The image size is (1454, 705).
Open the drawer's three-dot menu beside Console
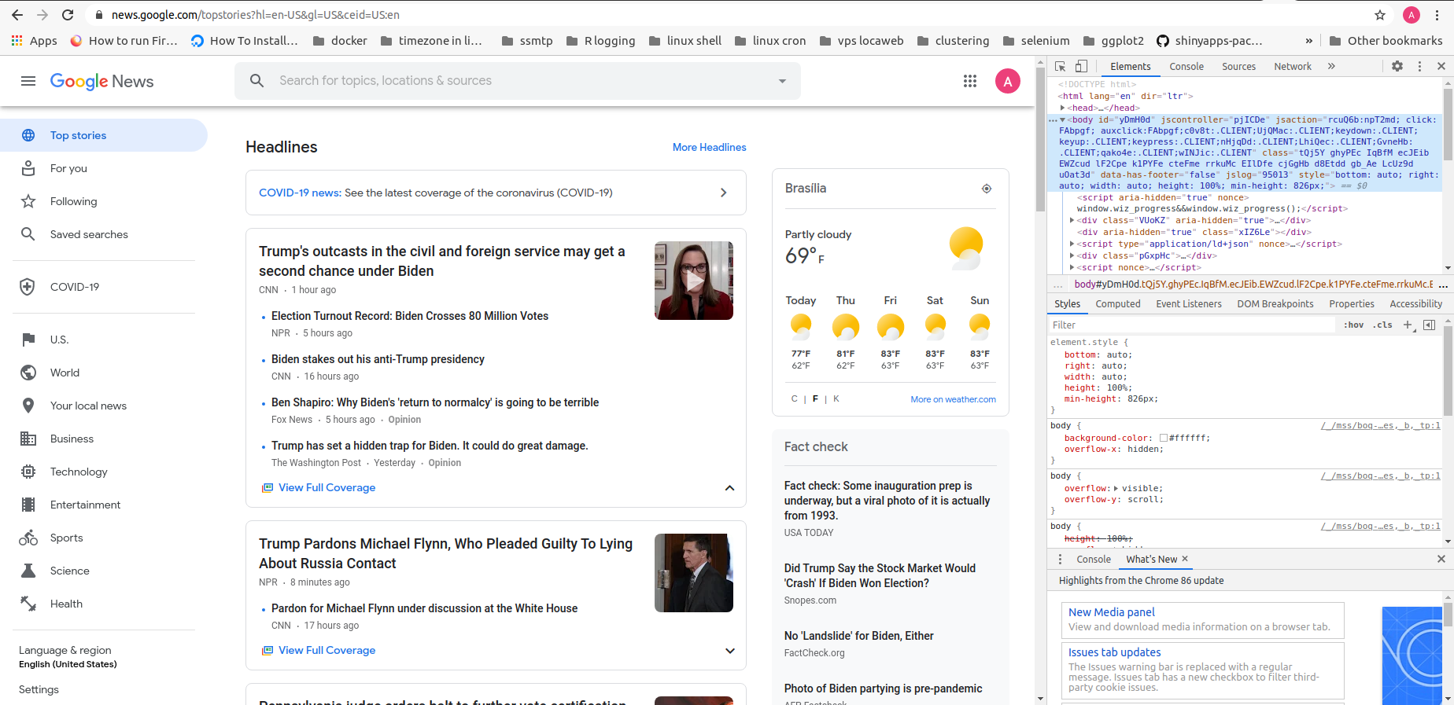coord(1060,559)
